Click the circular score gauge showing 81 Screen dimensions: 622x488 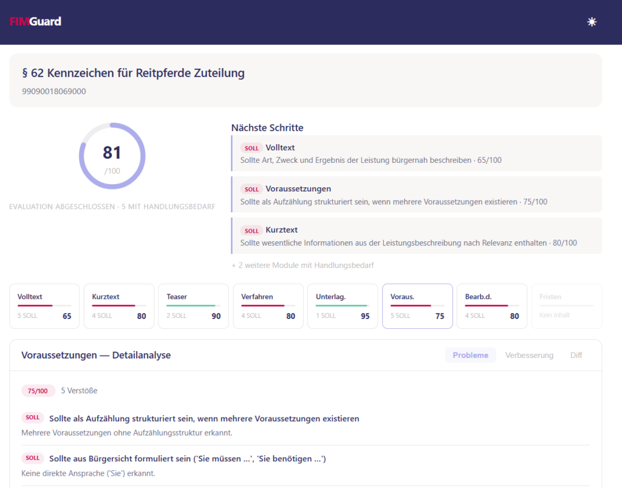tap(112, 156)
